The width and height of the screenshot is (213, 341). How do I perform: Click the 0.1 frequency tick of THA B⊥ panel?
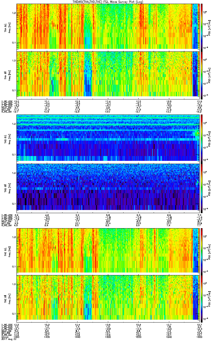[x=14, y=43]
